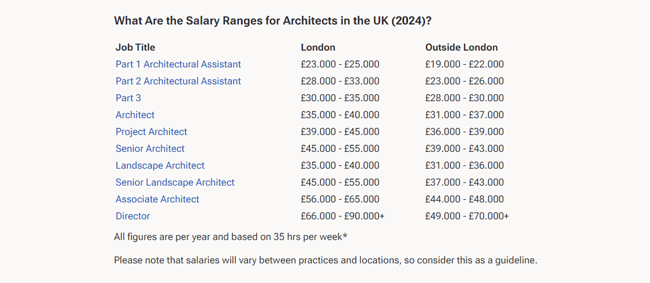Viewport: 650px width, 283px height.
Task: Visit the Landscape Architect link
Action: tap(160, 165)
